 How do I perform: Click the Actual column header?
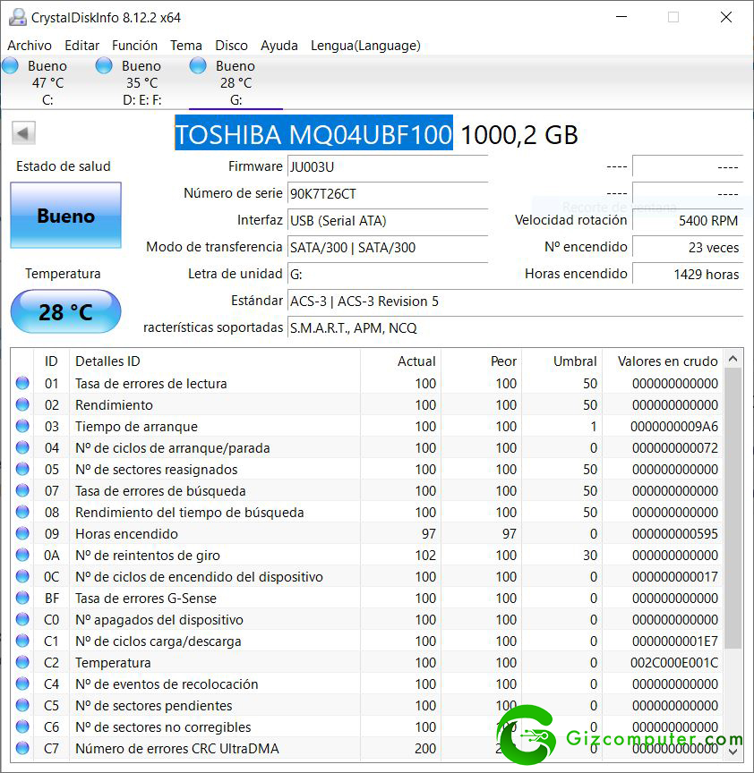click(400, 361)
